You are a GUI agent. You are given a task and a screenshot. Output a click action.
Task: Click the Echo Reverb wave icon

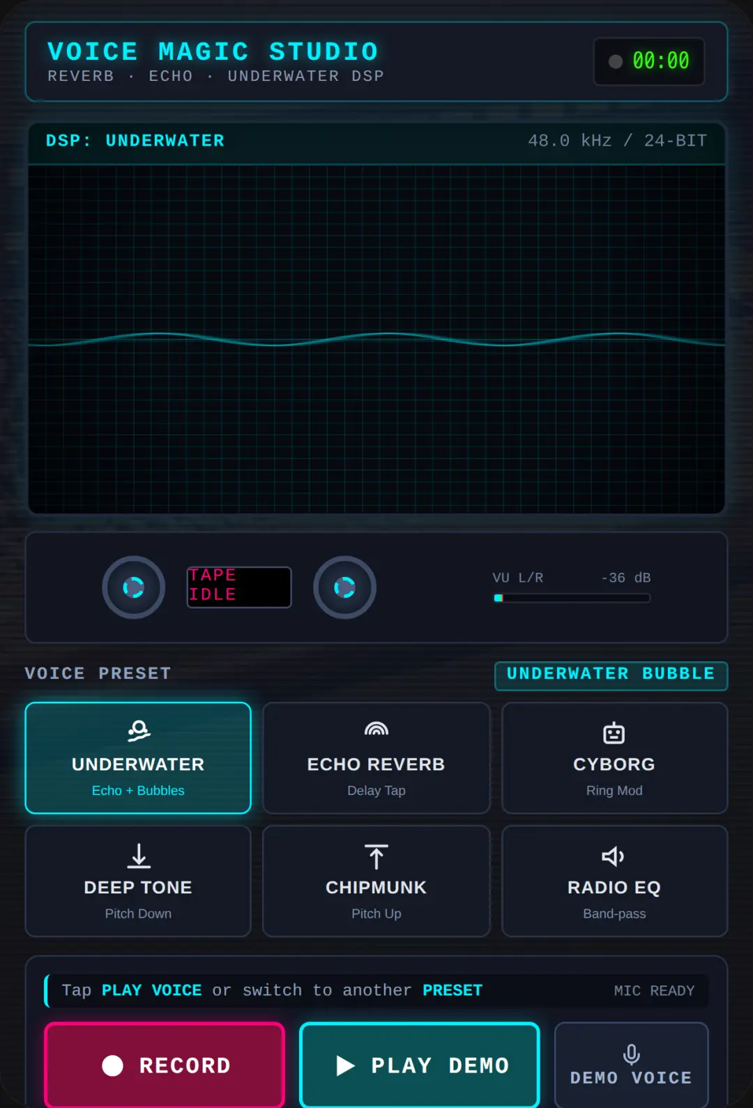376,729
